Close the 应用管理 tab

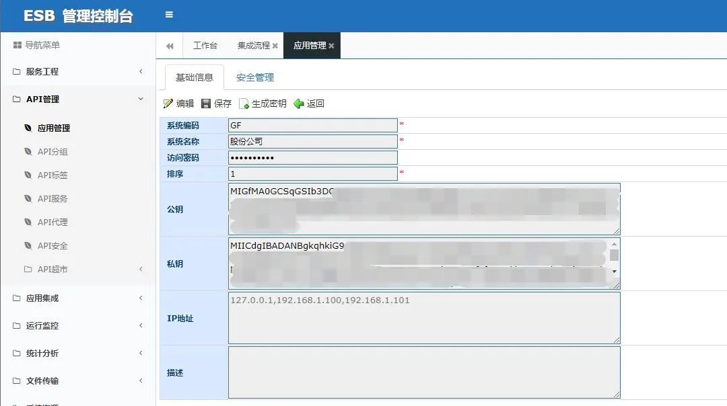point(331,46)
